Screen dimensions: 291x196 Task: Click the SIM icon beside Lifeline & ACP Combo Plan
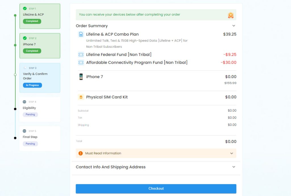[81, 34]
